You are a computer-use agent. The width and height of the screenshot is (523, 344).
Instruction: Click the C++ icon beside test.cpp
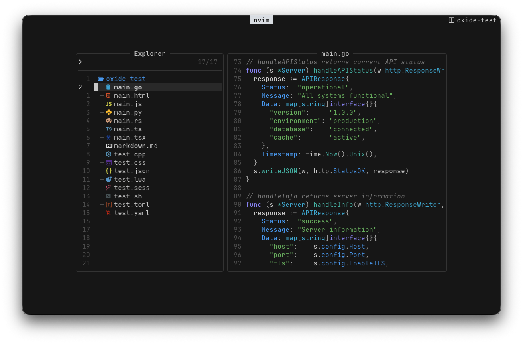(x=108, y=154)
